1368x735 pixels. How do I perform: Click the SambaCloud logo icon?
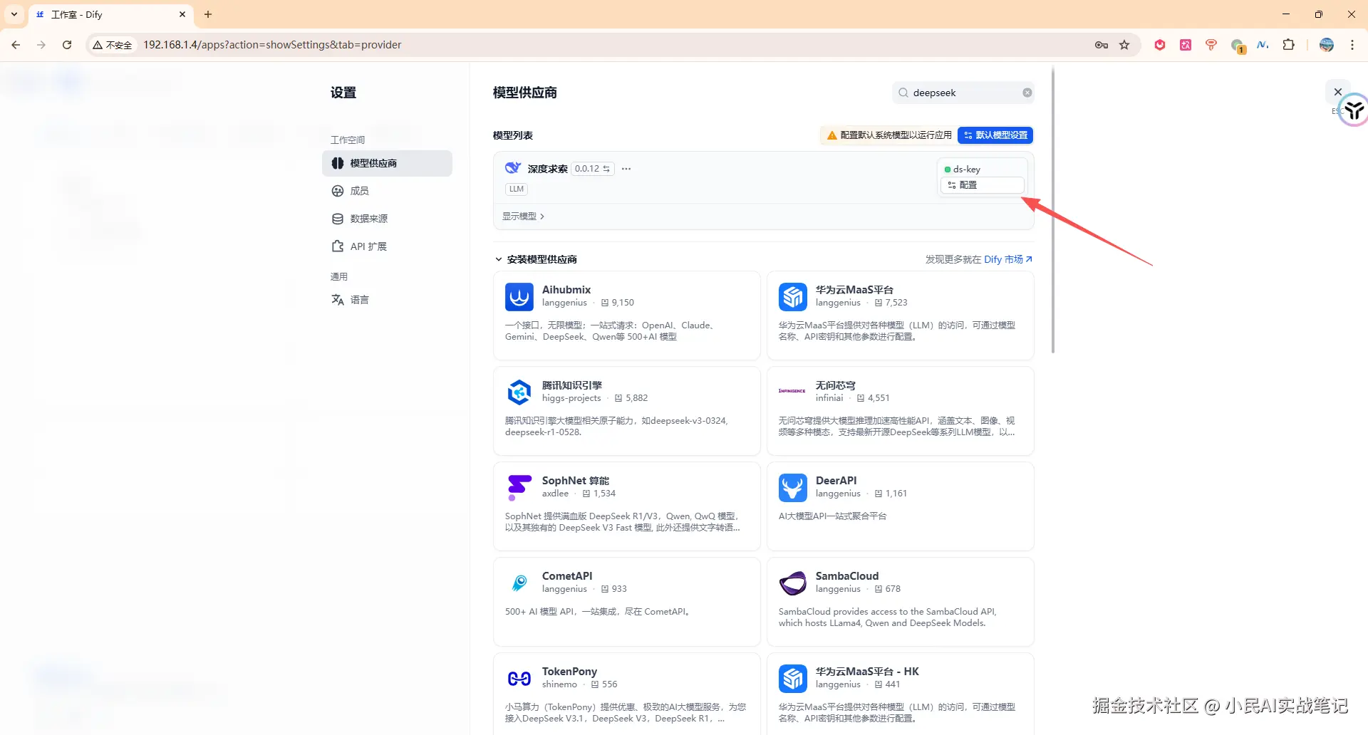[793, 583]
